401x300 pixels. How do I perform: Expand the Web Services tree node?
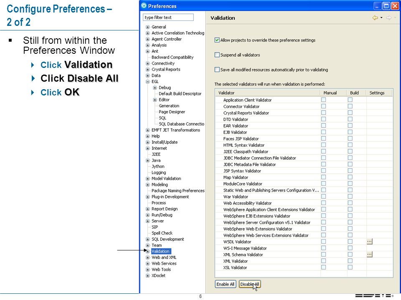click(x=147, y=263)
